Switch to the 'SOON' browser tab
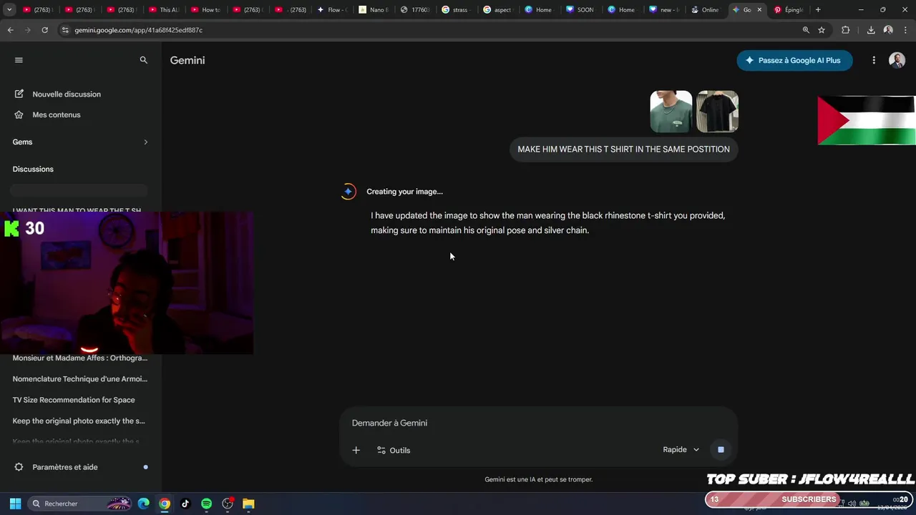Image resolution: width=916 pixels, height=515 pixels. [x=582, y=9]
